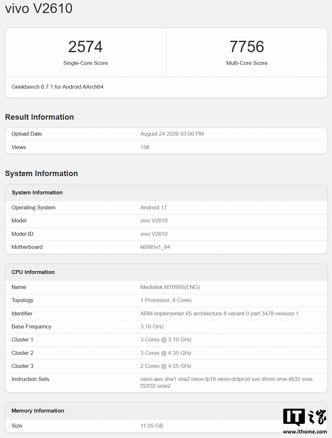Select the 11.05 GB memory size value
The width and height of the screenshot is (332, 438).
tap(152, 426)
